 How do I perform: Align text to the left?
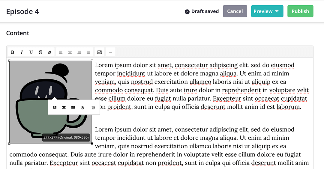coord(61,52)
